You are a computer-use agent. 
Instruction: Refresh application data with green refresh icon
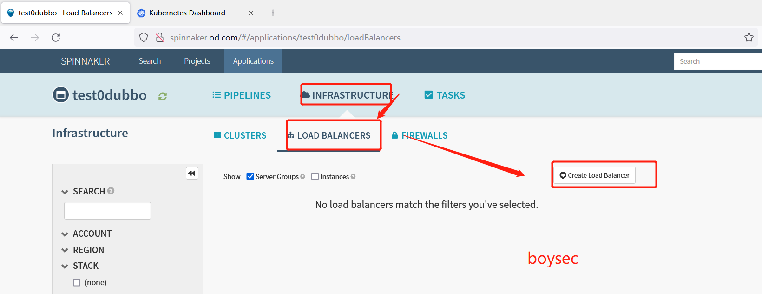[x=163, y=96]
